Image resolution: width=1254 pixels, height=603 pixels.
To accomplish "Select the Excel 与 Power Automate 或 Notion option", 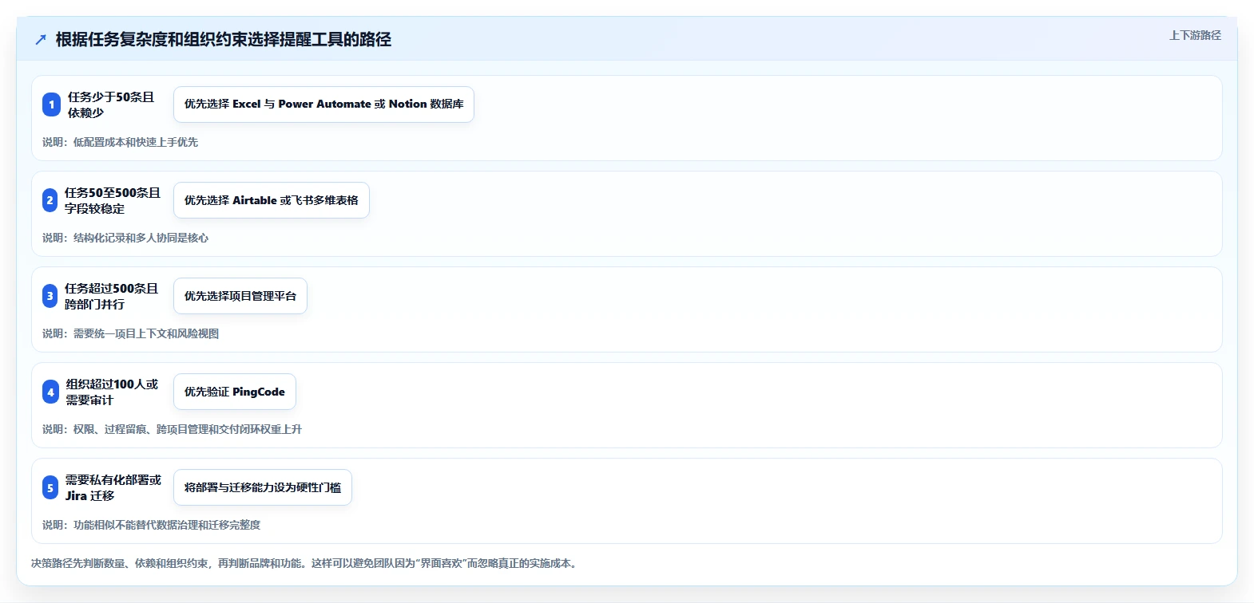I will pos(323,104).
